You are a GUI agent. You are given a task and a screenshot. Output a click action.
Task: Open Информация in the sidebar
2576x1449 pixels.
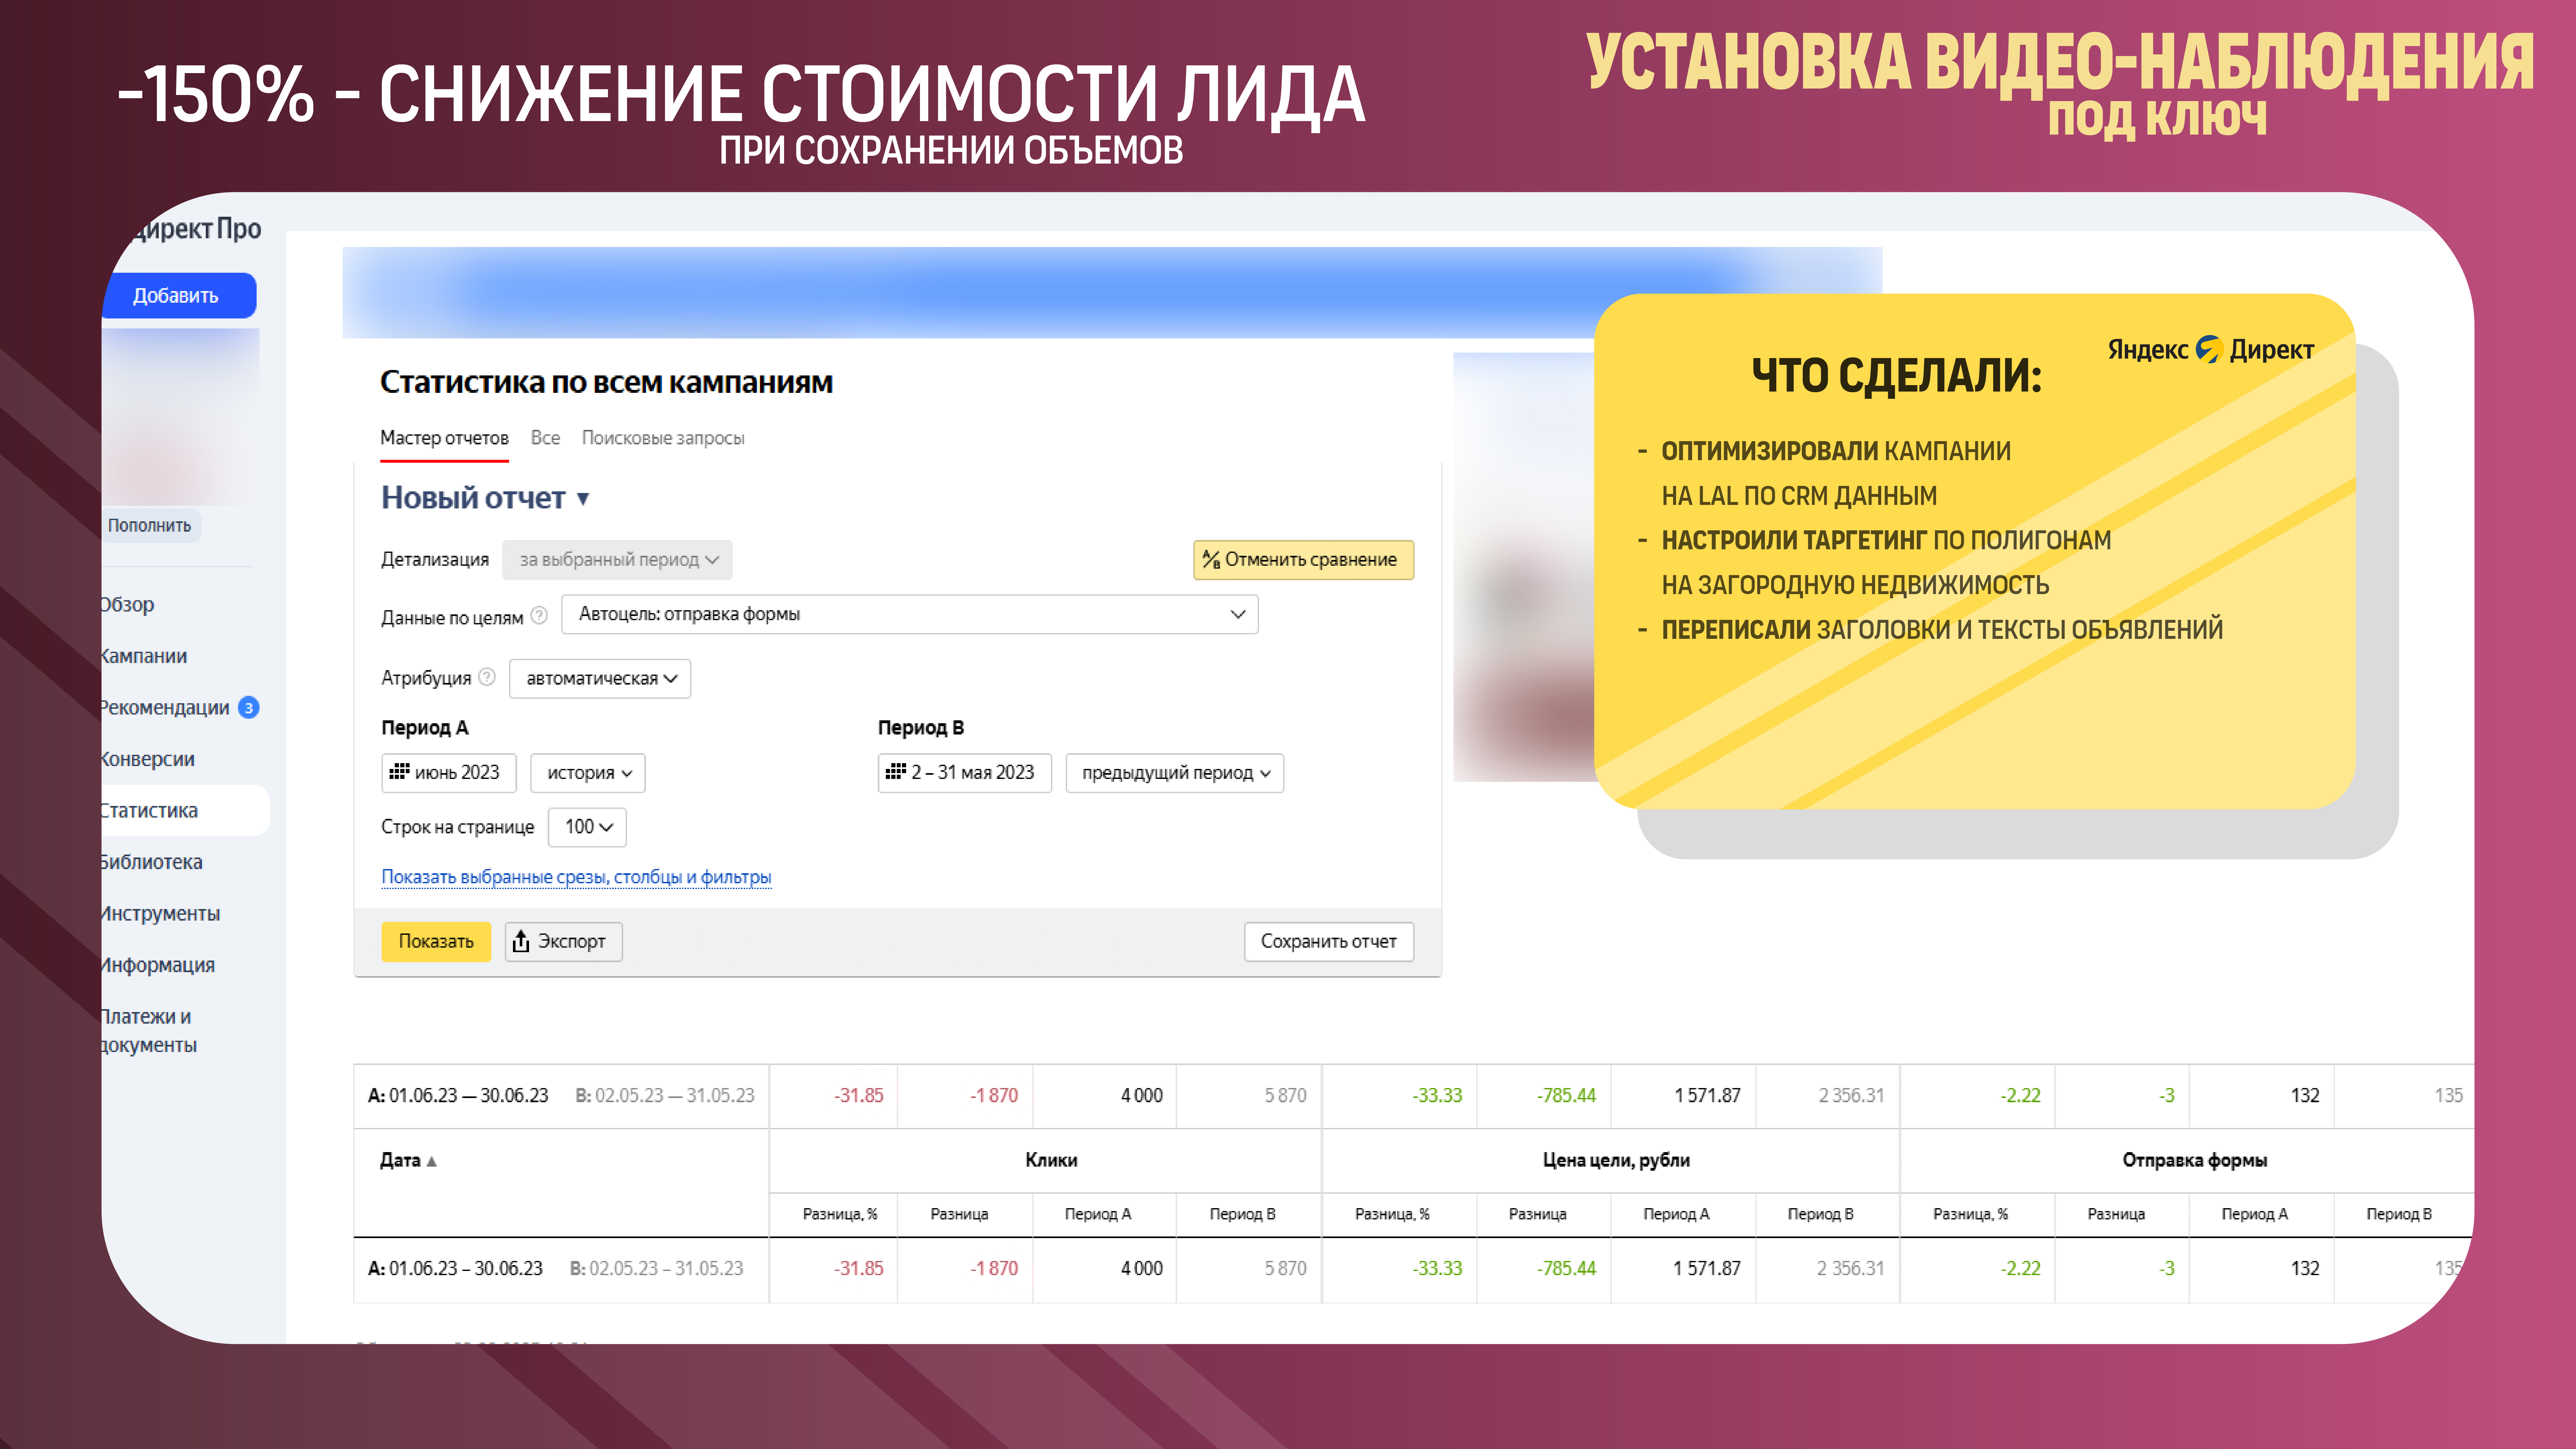point(158,965)
